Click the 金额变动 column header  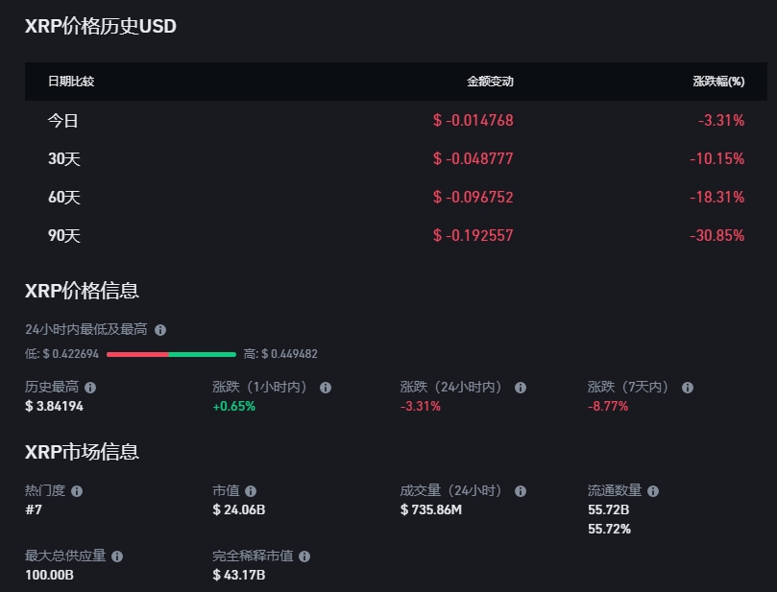490,82
